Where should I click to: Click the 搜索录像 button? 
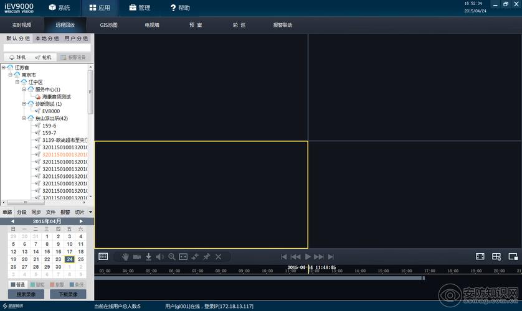26,294
